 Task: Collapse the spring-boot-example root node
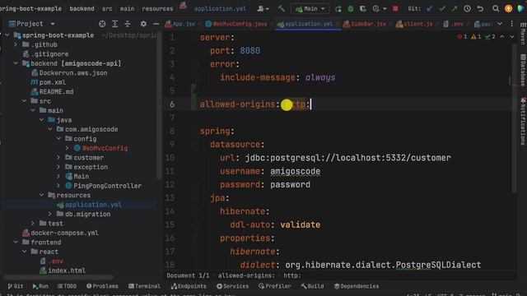7,35
